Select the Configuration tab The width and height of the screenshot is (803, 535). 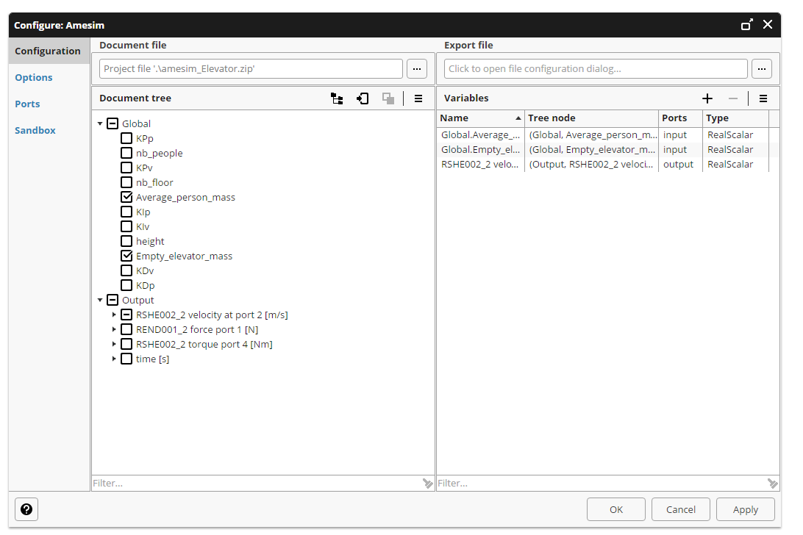48,51
